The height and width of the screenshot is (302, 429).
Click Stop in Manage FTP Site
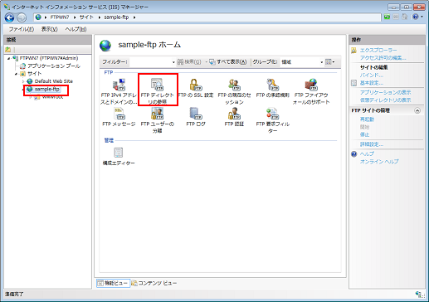(x=364, y=134)
